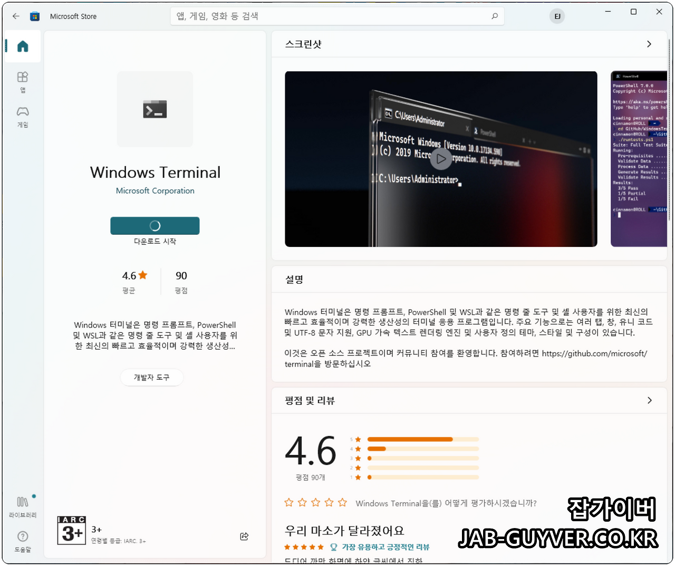Expand the 스크린샷 section chevron
This screenshot has width=675, height=566.
pyautogui.click(x=649, y=44)
